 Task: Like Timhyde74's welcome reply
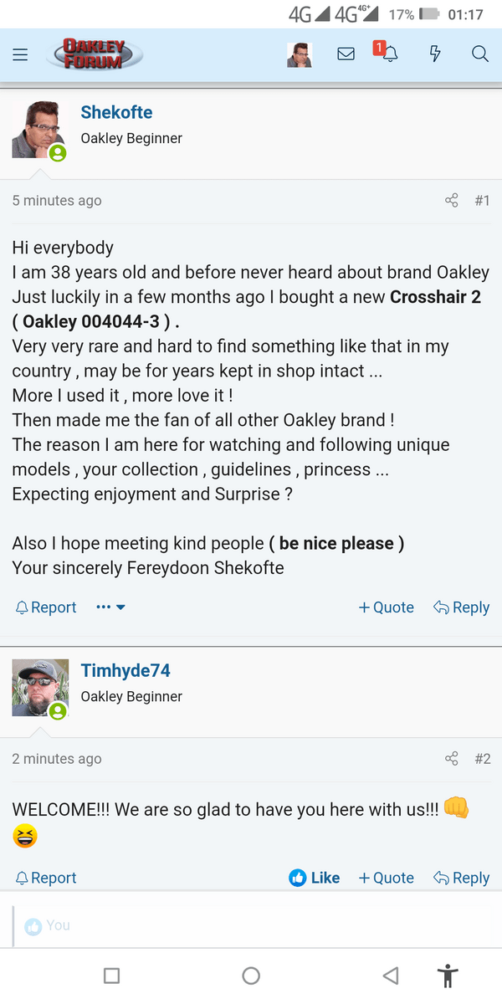[314, 877]
